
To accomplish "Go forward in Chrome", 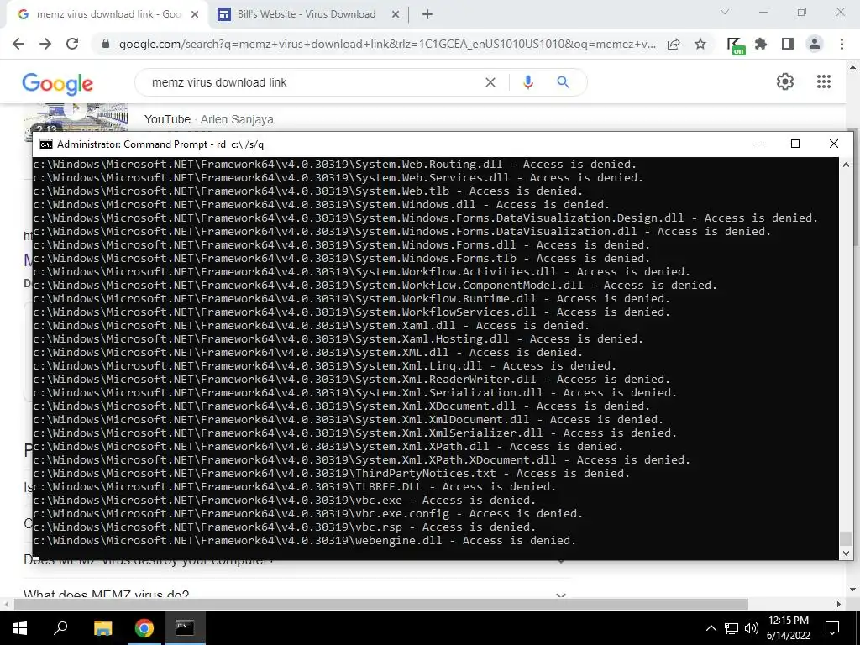I will click(45, 44).
